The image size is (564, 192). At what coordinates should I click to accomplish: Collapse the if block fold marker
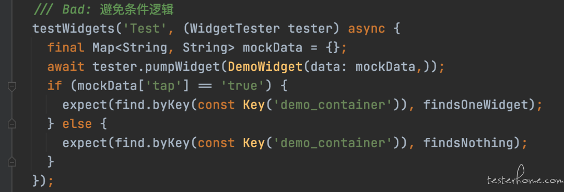(11, 86)
